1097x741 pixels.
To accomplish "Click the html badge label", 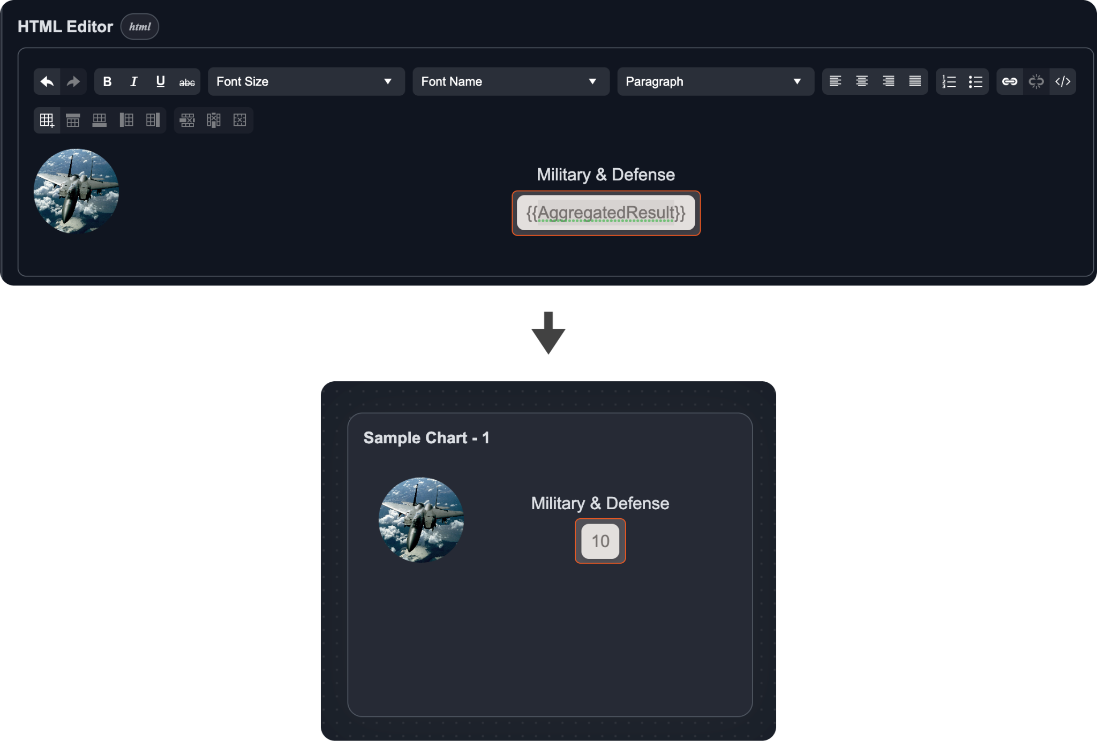I will click(x=140, y=27).
